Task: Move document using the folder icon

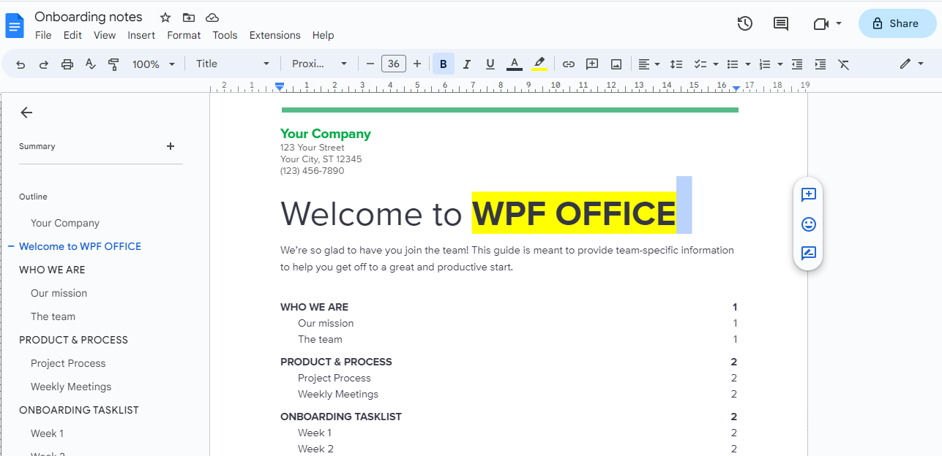Action: click(189, 18)
